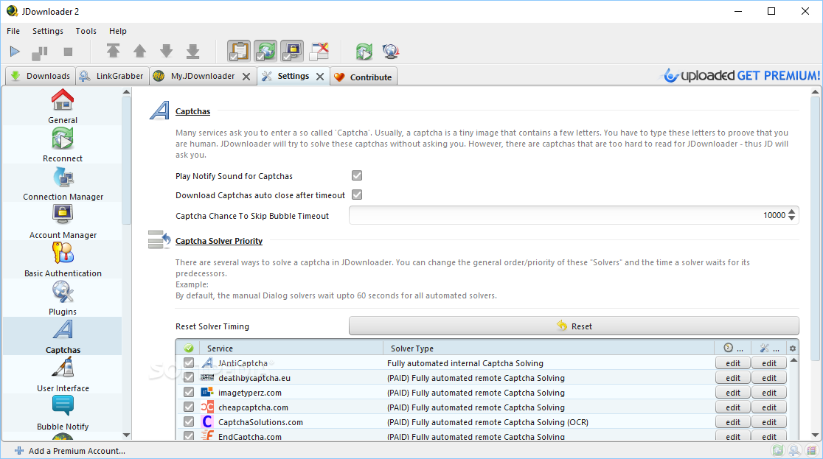Open the Tools menu
Viewport: 823px width, 459px height.
[x=86, y=31]
